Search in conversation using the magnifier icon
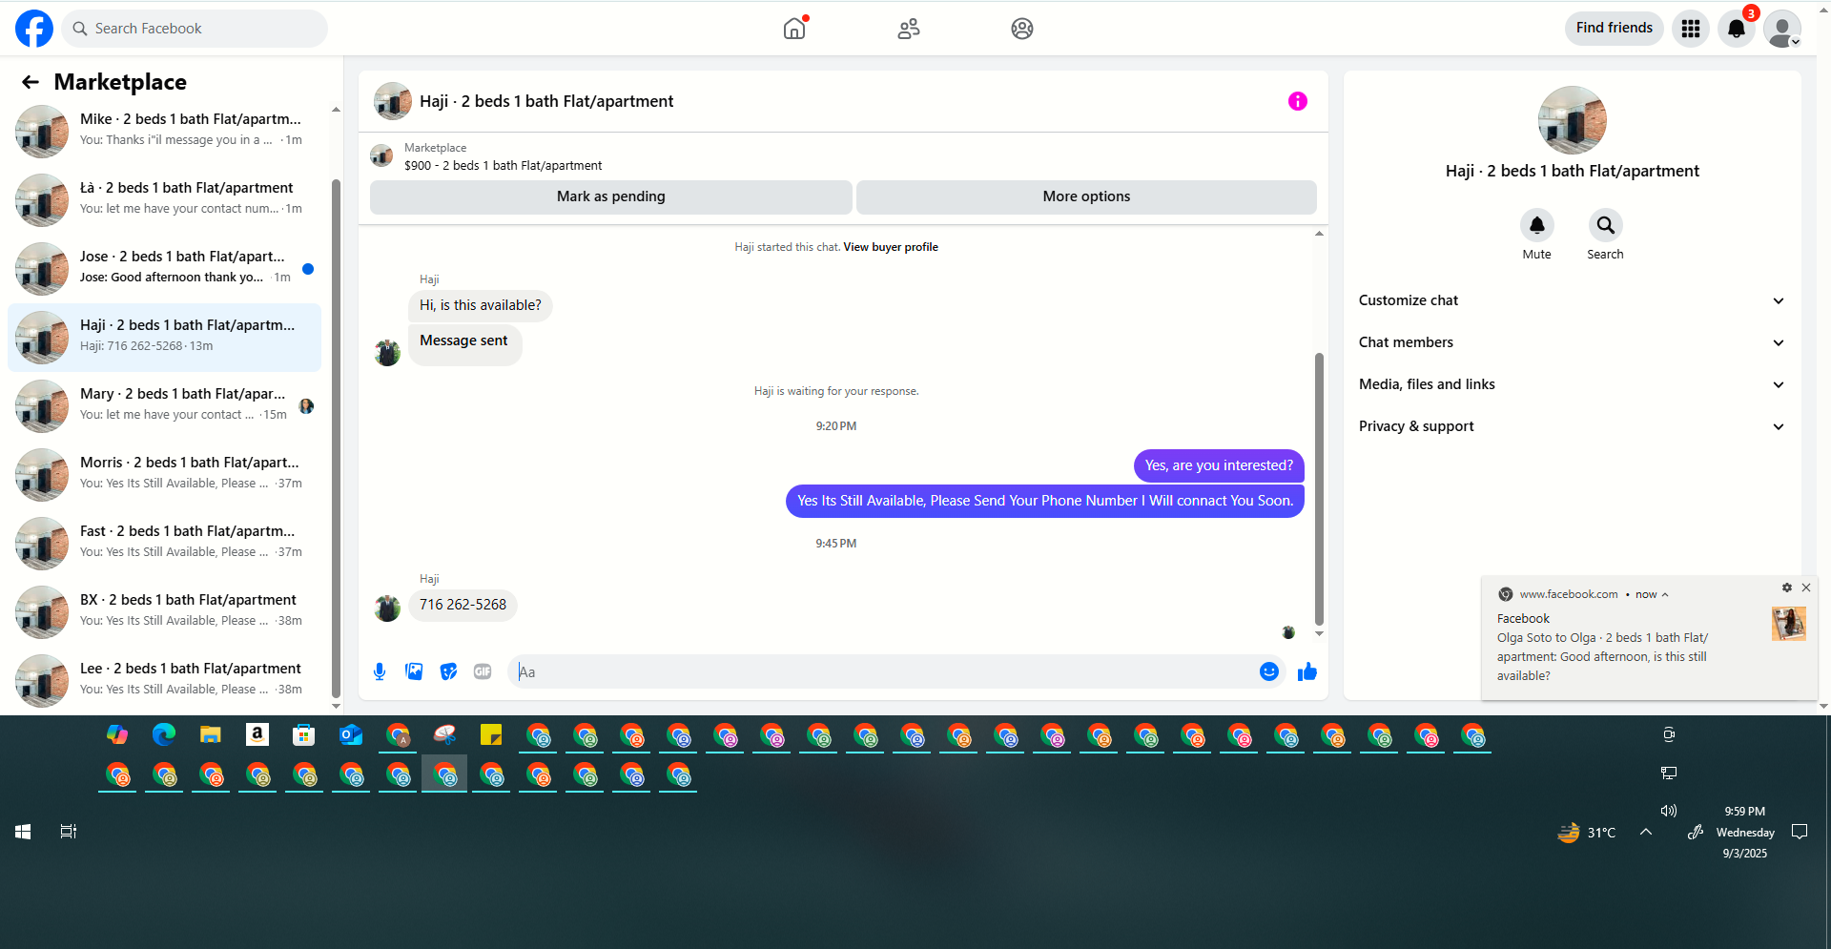This screenshot has width=1831, height=949. tap(1606, 225)
